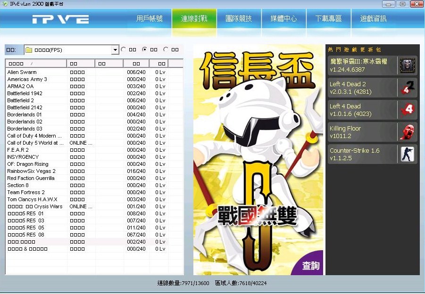The height and width of the screenshot is (294, 425).
Task: Click the 查詢 button on banner
Action: 311,266
